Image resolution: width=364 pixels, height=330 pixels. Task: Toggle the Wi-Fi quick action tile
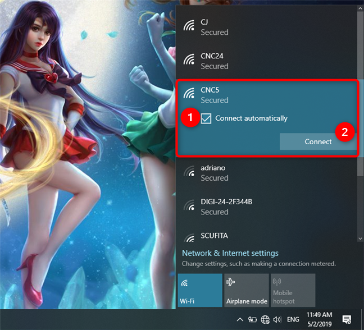(x=200, y=290)
